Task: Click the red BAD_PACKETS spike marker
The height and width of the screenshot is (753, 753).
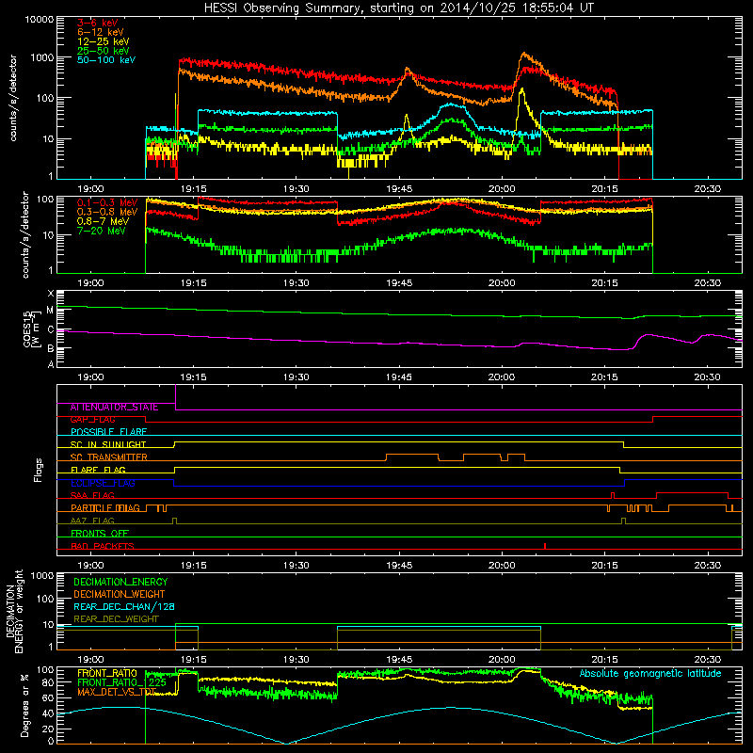Action: tap(545, 546)
